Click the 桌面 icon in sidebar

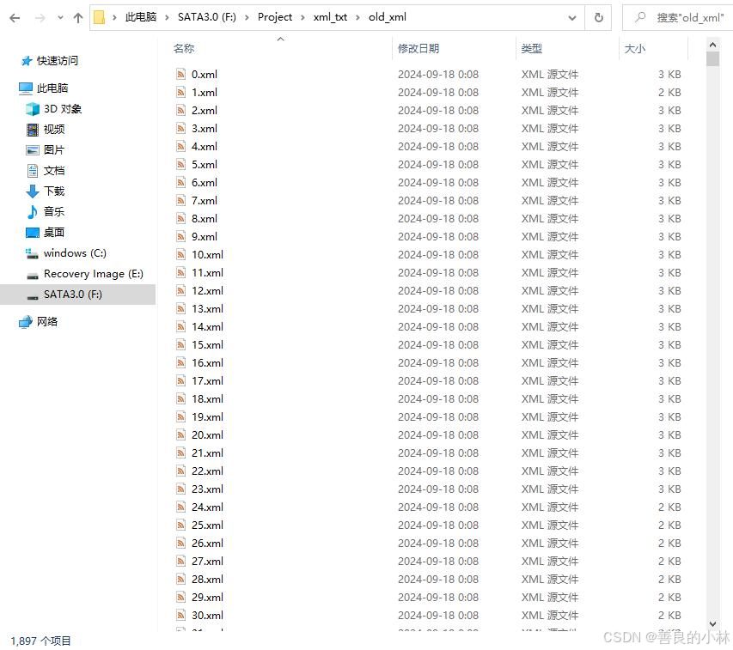[x=53, y=232]
